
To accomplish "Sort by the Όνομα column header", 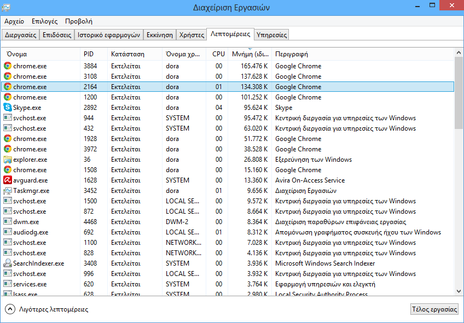I will [x=42, y=54].
